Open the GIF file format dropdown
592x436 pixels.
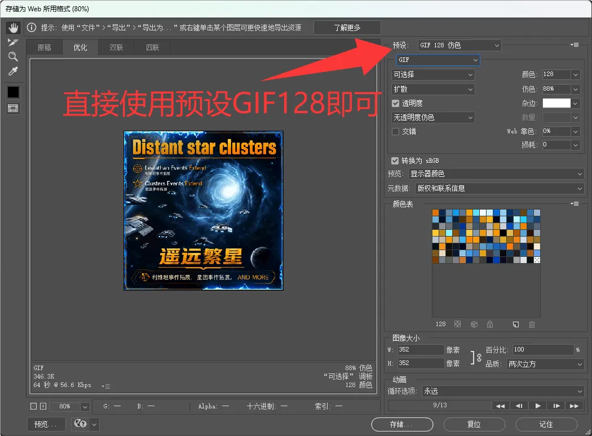pos(438,60)
